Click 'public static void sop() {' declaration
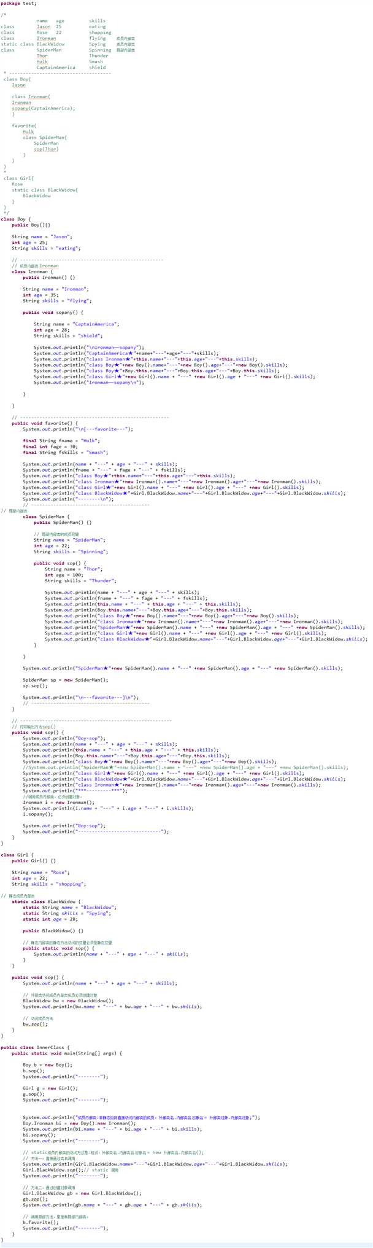Screen dimensions: 373x1248 click(59, 948)
